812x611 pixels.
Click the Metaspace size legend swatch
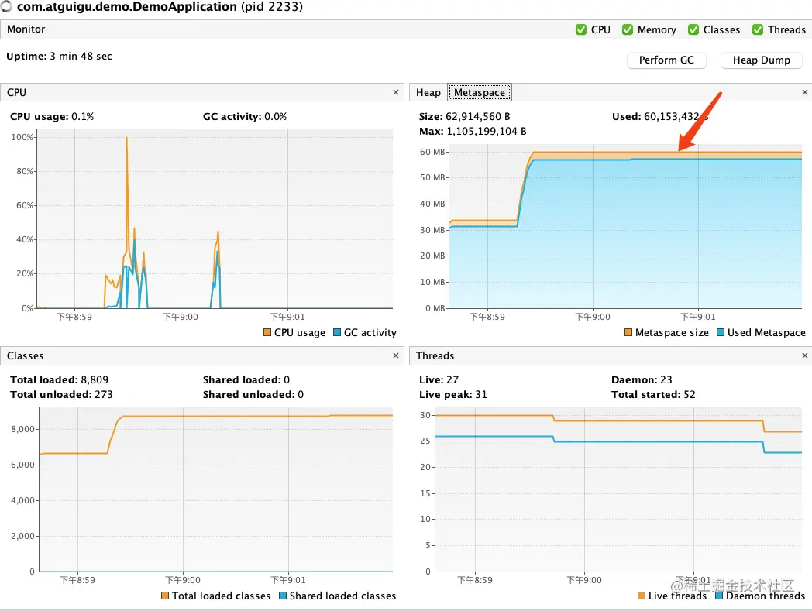click(628, 332)
